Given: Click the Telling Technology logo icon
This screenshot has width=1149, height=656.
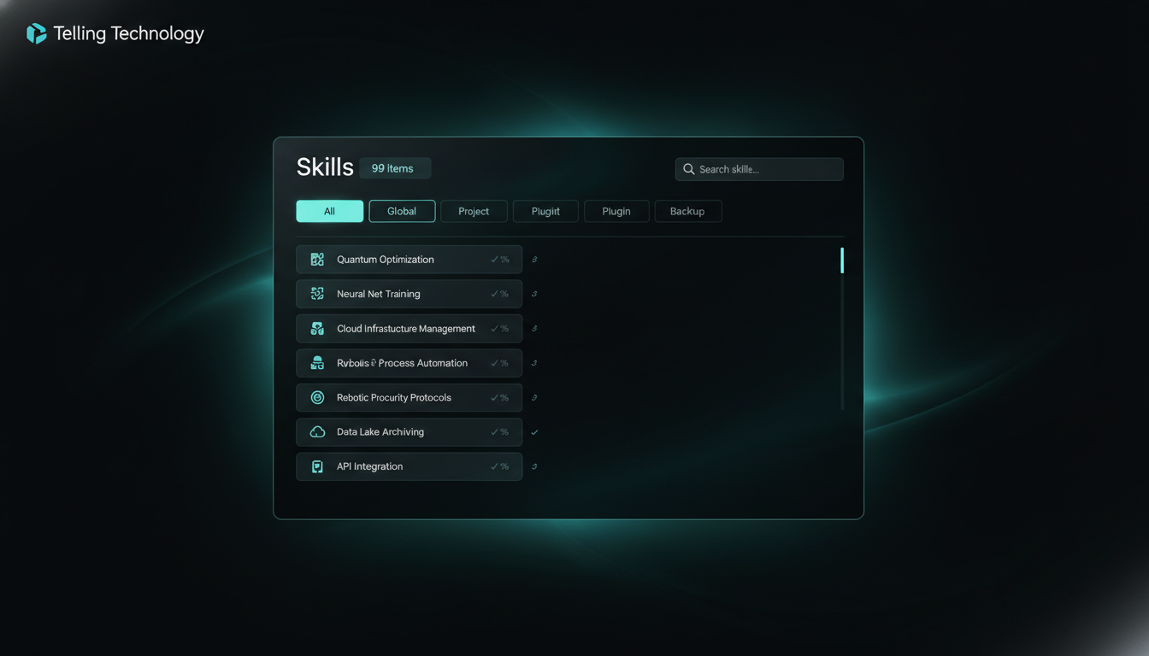Looking at the screenshot, I should point(36,33).
